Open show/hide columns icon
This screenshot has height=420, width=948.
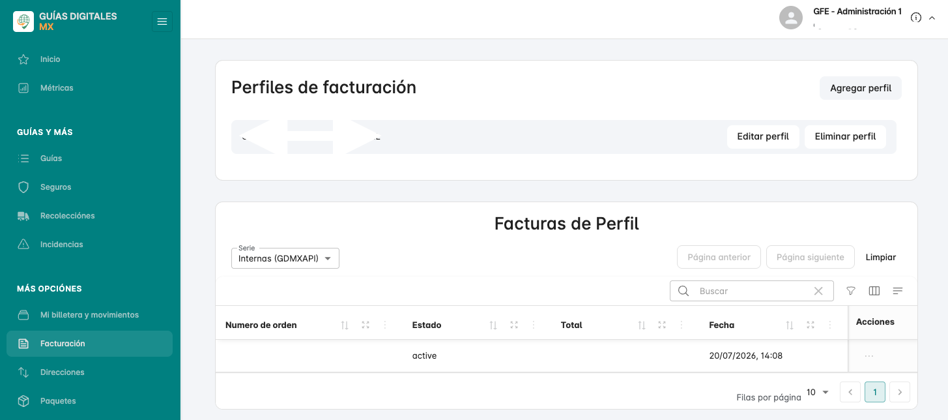pyautogui.click(x=874, y=291)
